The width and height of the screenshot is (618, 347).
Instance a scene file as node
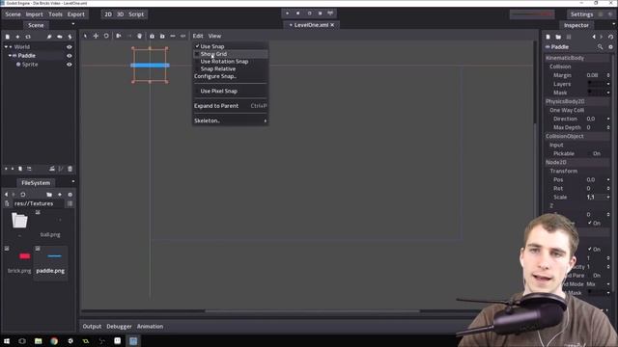click(28, 37)
